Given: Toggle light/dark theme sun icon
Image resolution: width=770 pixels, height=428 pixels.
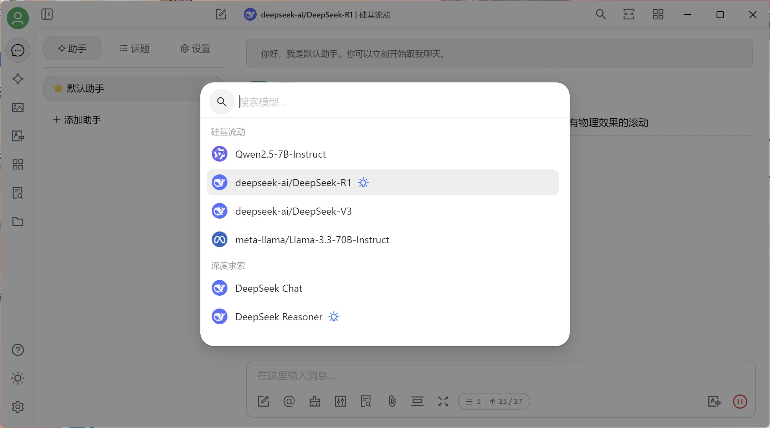Looking at the screenshot, I should (x=18, y=378).
